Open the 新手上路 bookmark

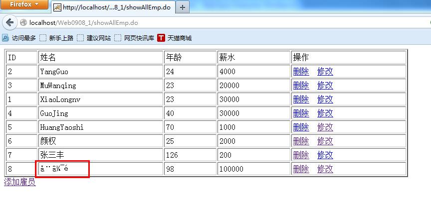56,38
